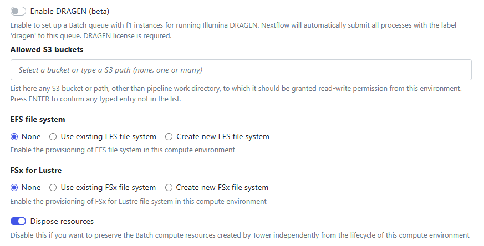Click the 'EFS file system' section heading

(38, 119)
